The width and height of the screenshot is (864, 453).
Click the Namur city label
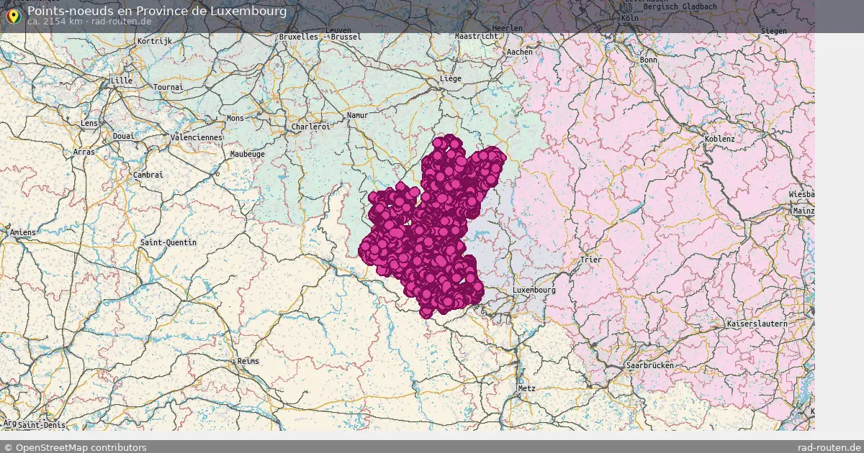pos(357,115)
